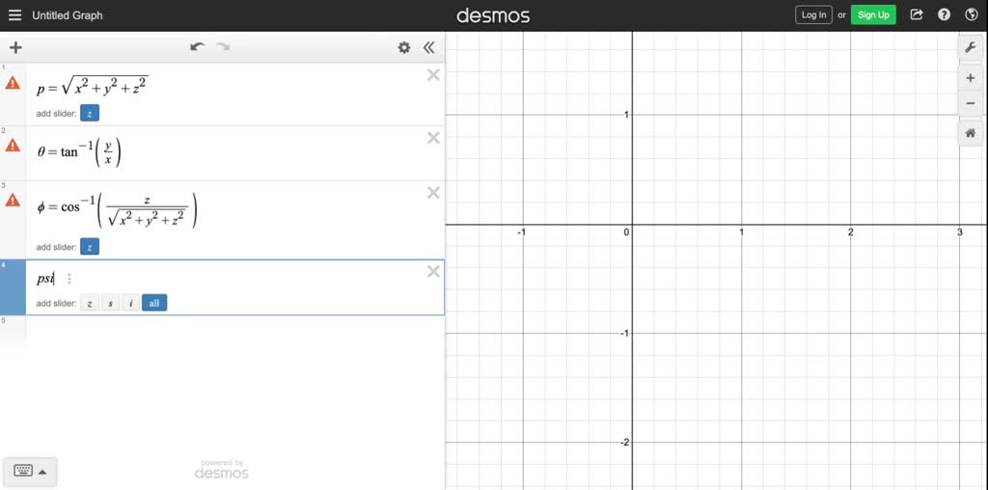Add slider z for expression 1
Image resolution: width=988 pixels, height=490 pixels.
(89, 113)
